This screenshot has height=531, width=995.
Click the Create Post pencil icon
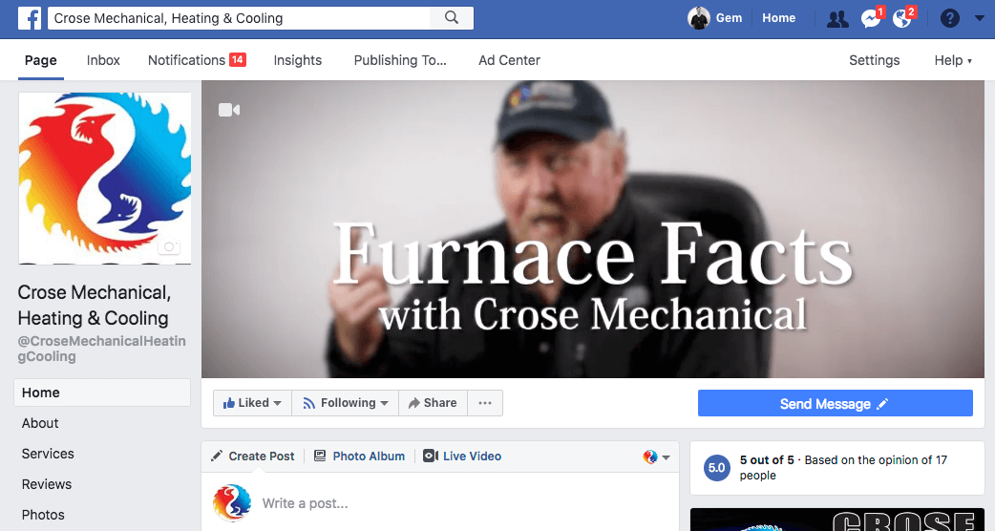pyautogui.click(x=217, y=456)
